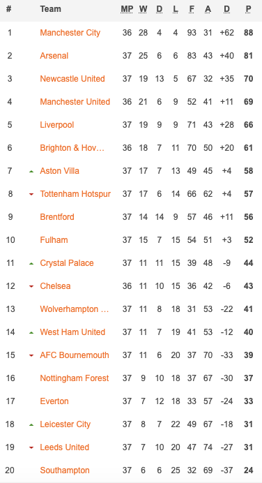Sort table by MP column header
262x483 pixels.
coord(127,9)
